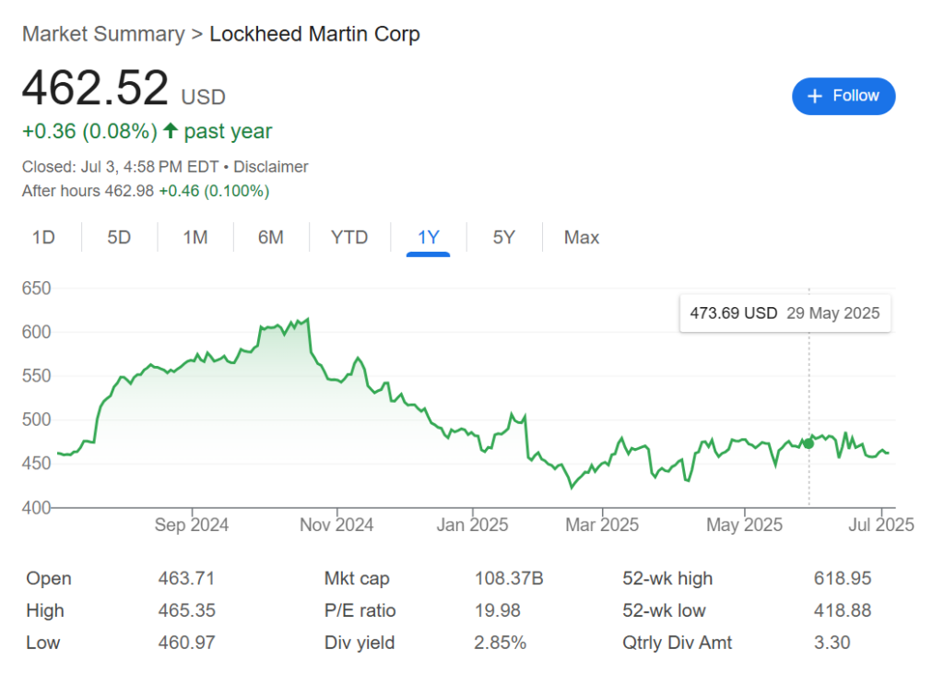Click the High value 465.35

[x=186, y=610]
